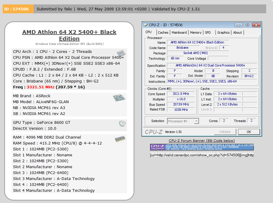Click the OK button in CPU-Z
273x203 pixels.
point(249,132)
